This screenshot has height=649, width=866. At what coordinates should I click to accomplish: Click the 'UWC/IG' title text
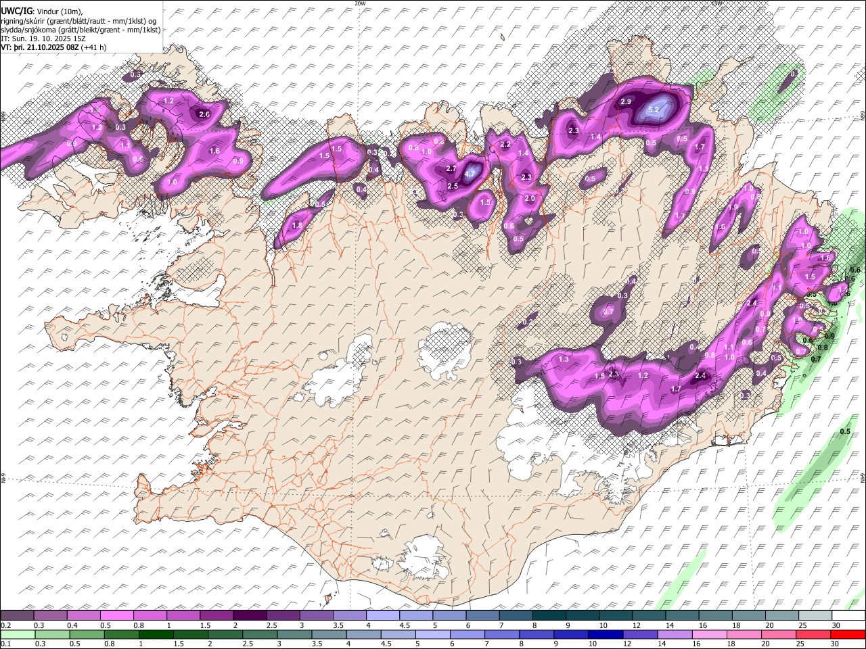(x=17, y=10)
